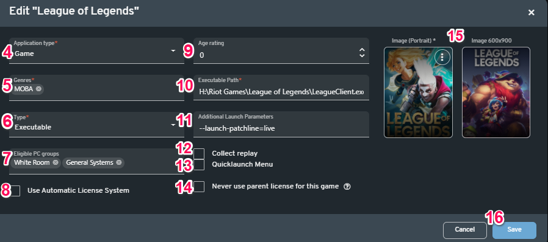Enable the Collect replay checkbox
Viewport: 548px width, 242px height.
coord(199,154)
